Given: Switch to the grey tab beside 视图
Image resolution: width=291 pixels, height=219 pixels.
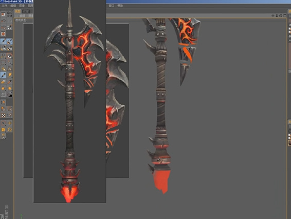Looking at the screenshot, I should click(26, 11).
